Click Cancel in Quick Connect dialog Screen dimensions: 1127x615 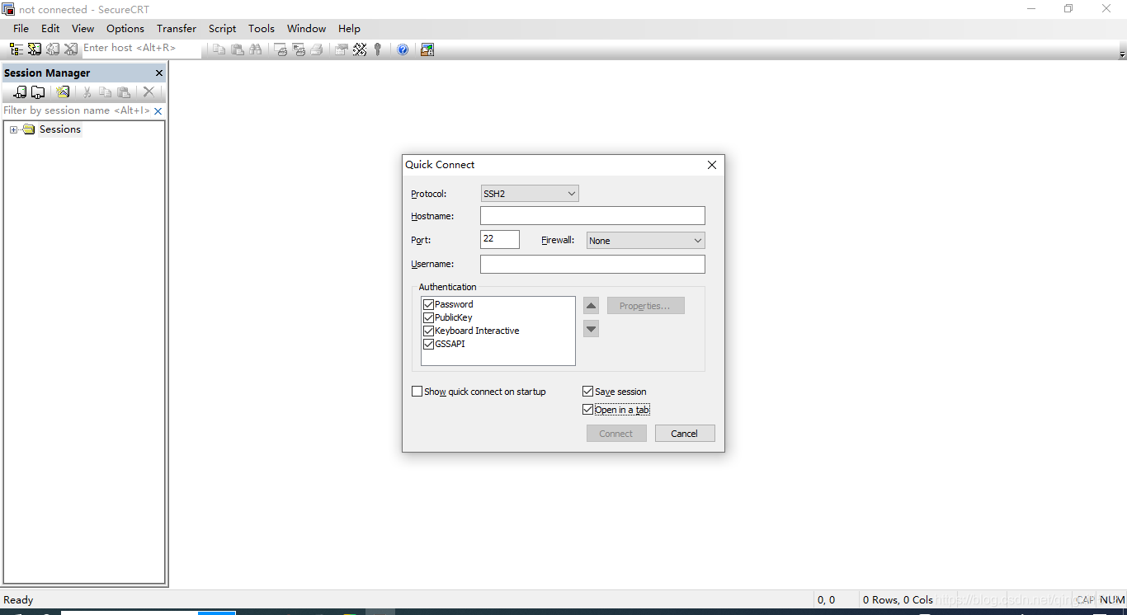(x=685, y=434)
